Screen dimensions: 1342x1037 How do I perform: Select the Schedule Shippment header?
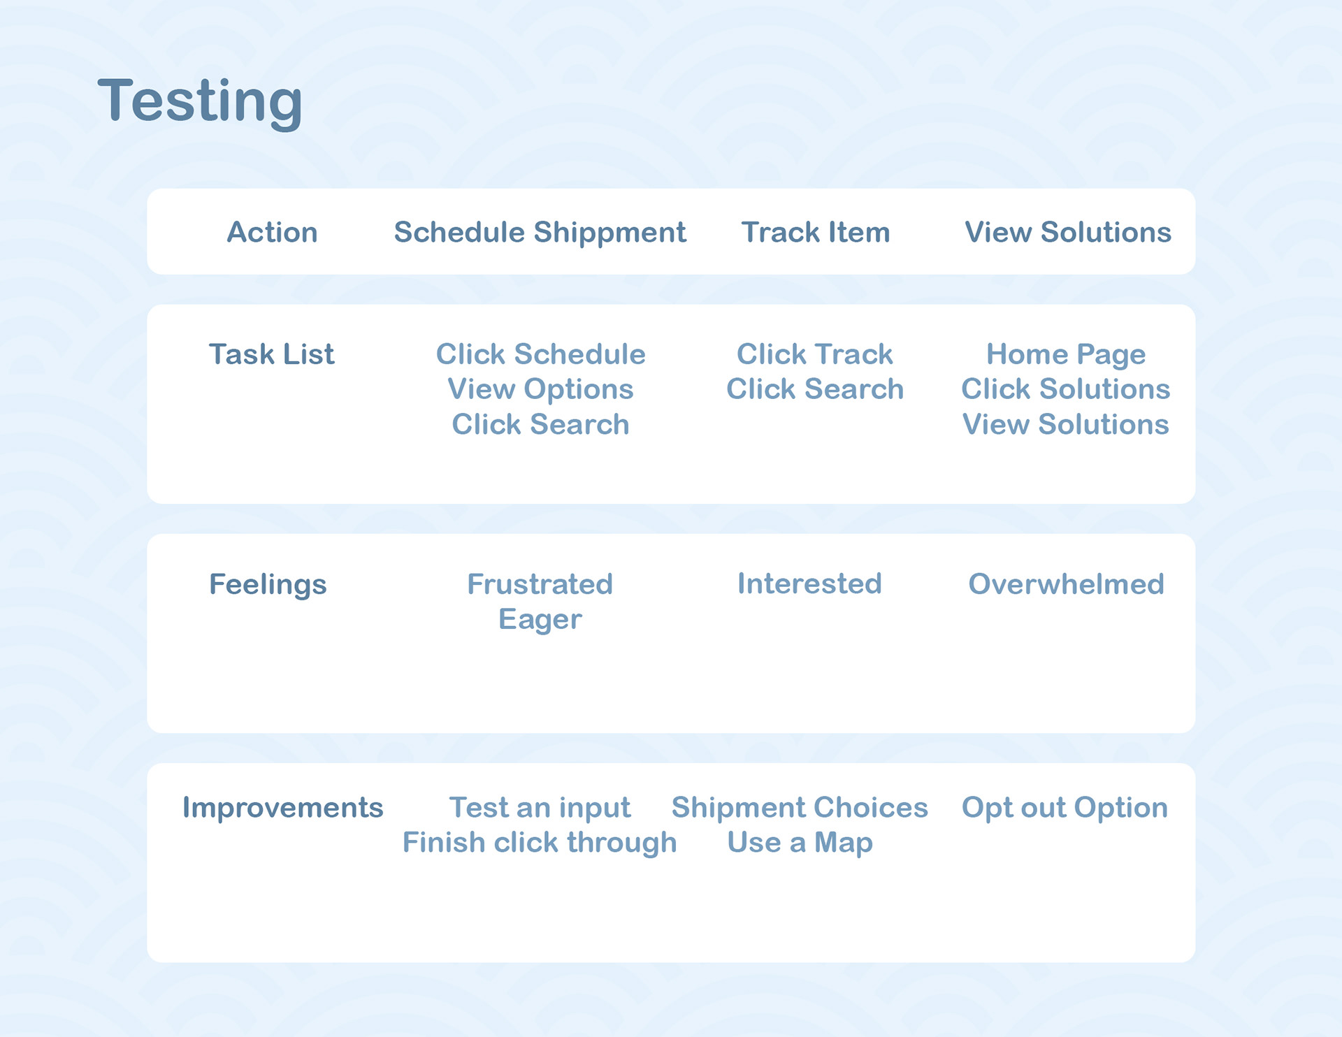point(540,232)
